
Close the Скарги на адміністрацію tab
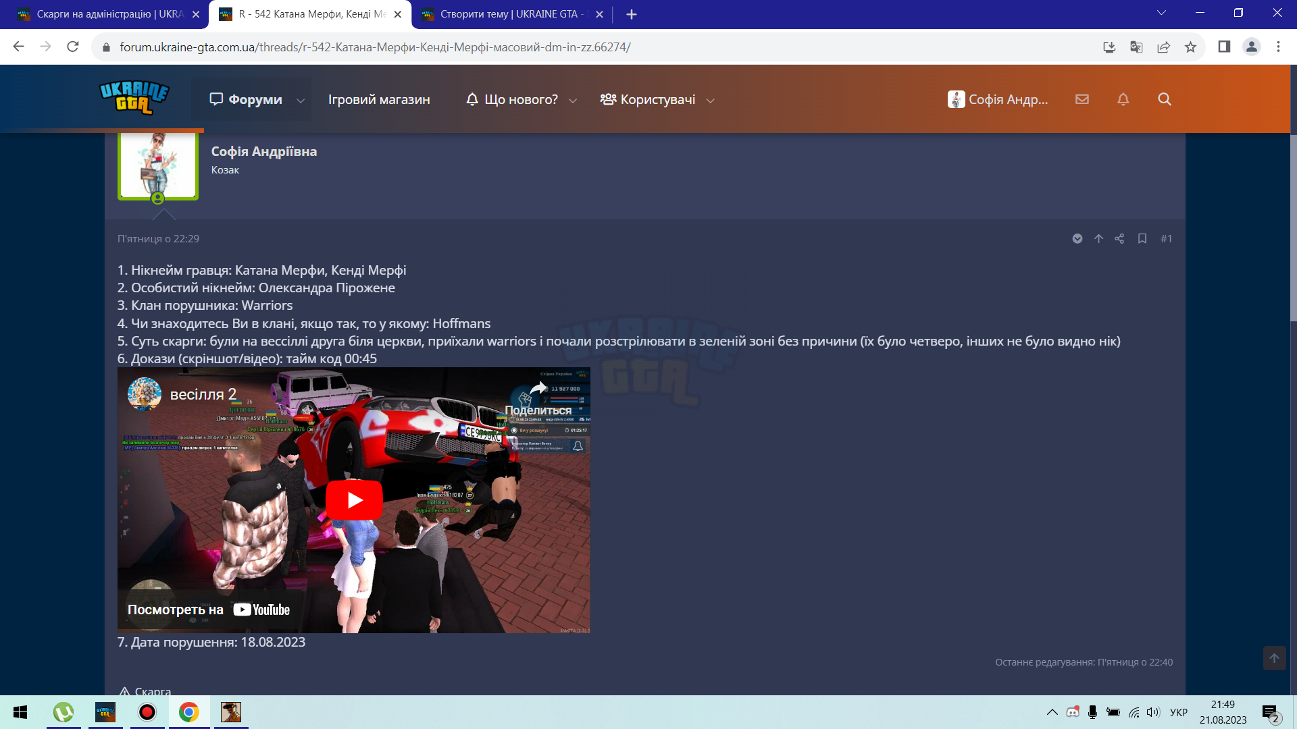click(x=196, y=14)
